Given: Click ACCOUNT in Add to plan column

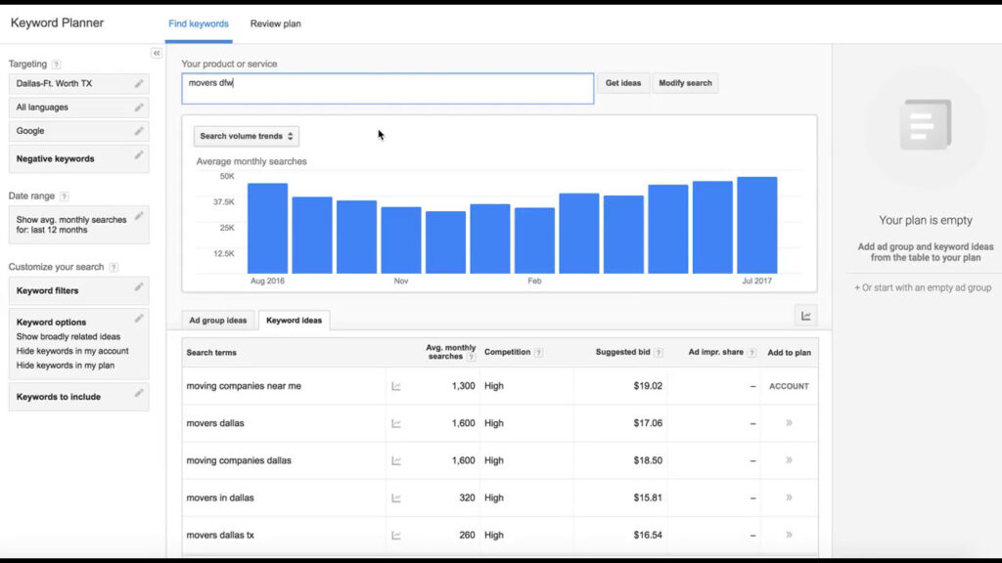Looking at the screenshot, I should pyautogui.click(x=790, y=386).
